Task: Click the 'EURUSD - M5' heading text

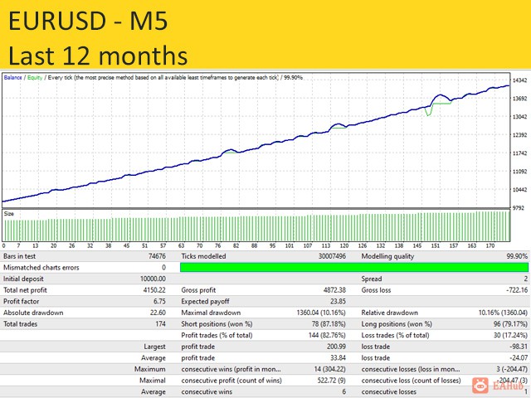Action: pyautogui.click(x=88, y=21)
